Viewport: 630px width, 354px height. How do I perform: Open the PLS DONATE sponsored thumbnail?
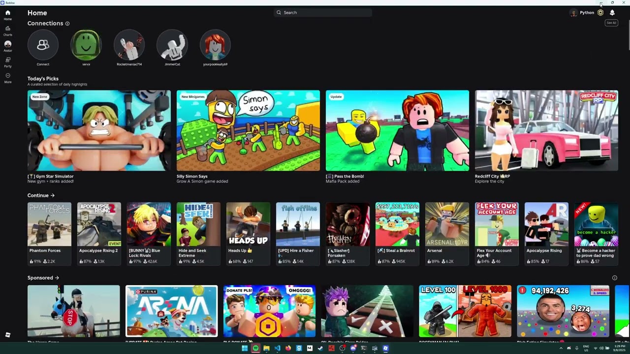(269, 311)
